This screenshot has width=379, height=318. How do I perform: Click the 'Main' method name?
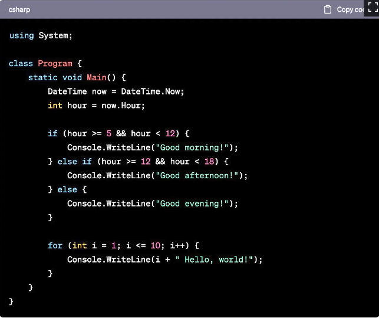pos(96,78)
